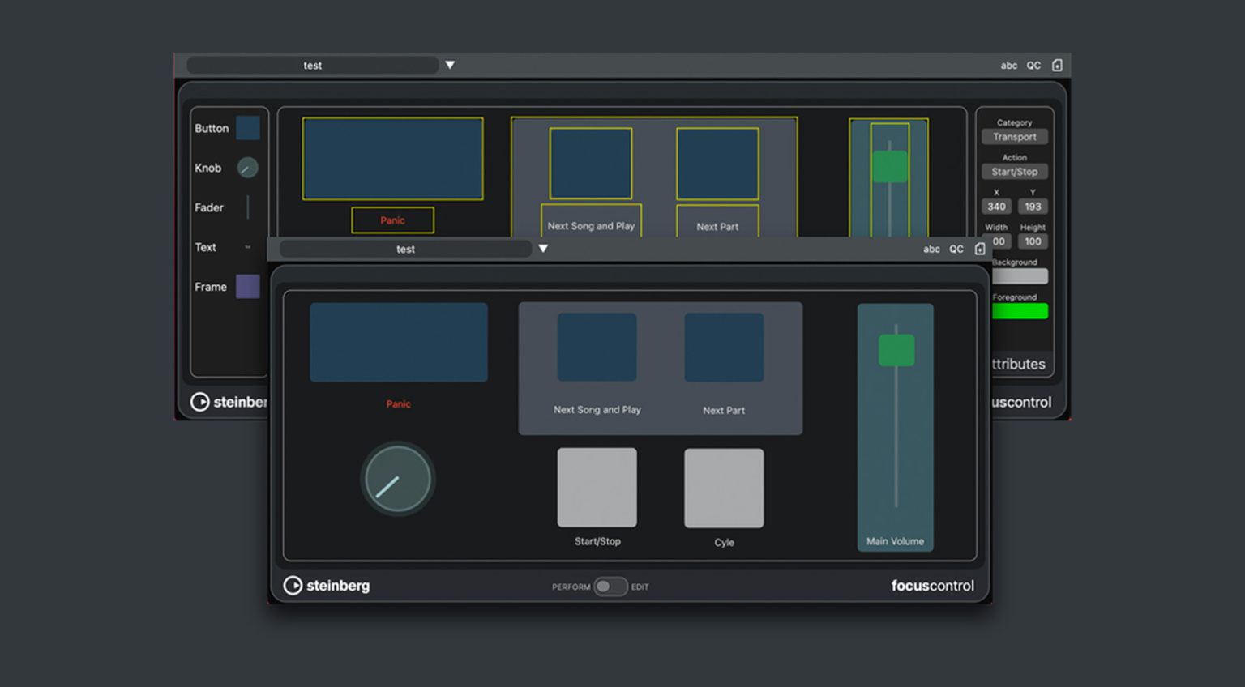Open the Action dropdown showing Start/Stop
Image resolution: width=1245 pixels, height=687 pixels.
coord(1015,171)
